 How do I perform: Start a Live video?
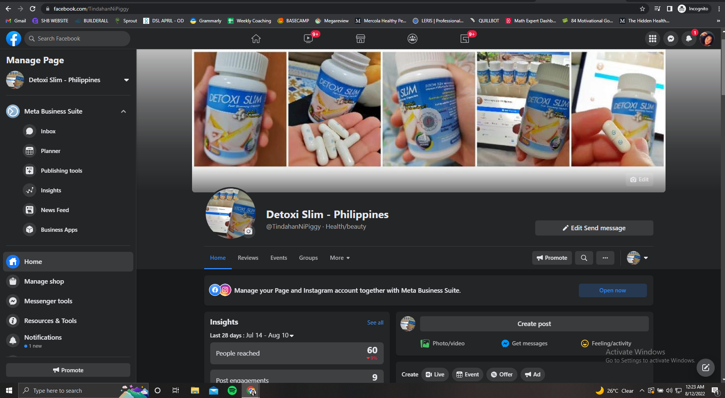tap(434, 374)
